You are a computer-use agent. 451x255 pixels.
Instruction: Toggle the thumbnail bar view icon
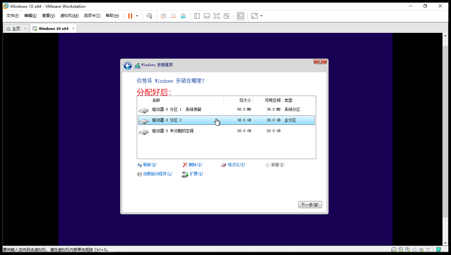207,16
